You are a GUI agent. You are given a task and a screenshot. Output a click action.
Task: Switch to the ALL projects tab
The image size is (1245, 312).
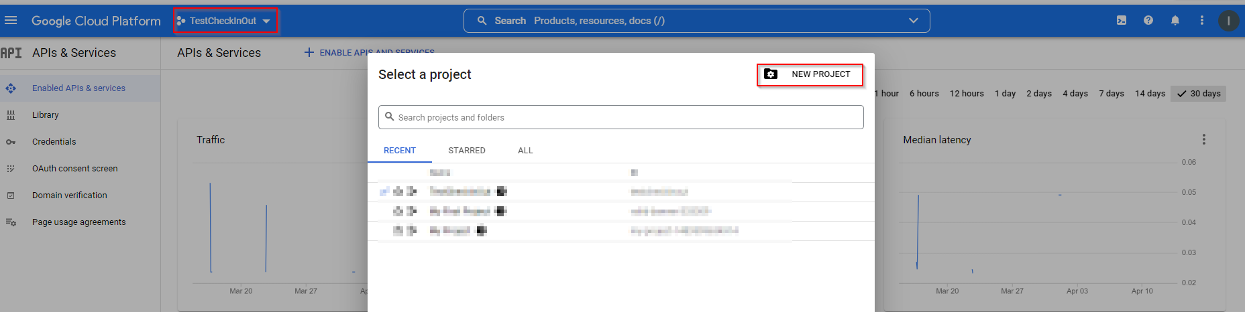525,151
